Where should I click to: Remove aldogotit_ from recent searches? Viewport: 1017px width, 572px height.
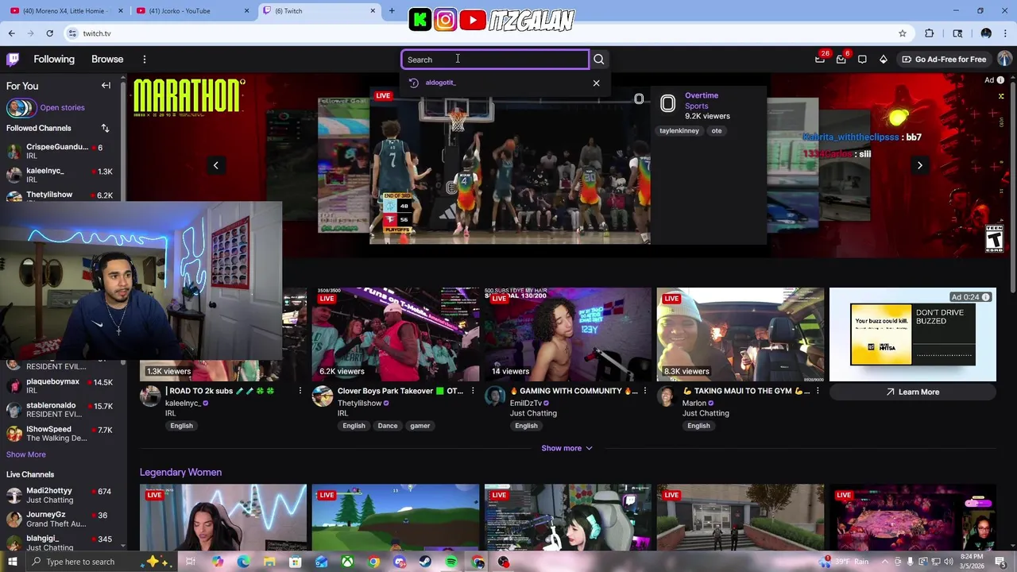pyautogui.click(x=596, y=83)
